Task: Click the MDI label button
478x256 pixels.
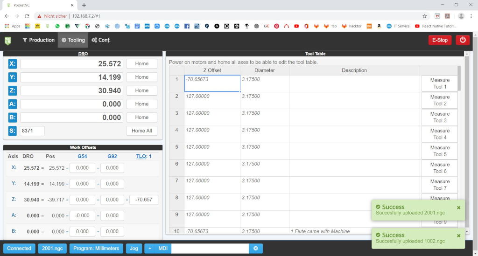Action: point(163,249)
